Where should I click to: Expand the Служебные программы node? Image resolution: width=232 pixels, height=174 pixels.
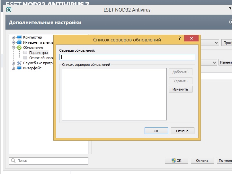click(13, 63)
